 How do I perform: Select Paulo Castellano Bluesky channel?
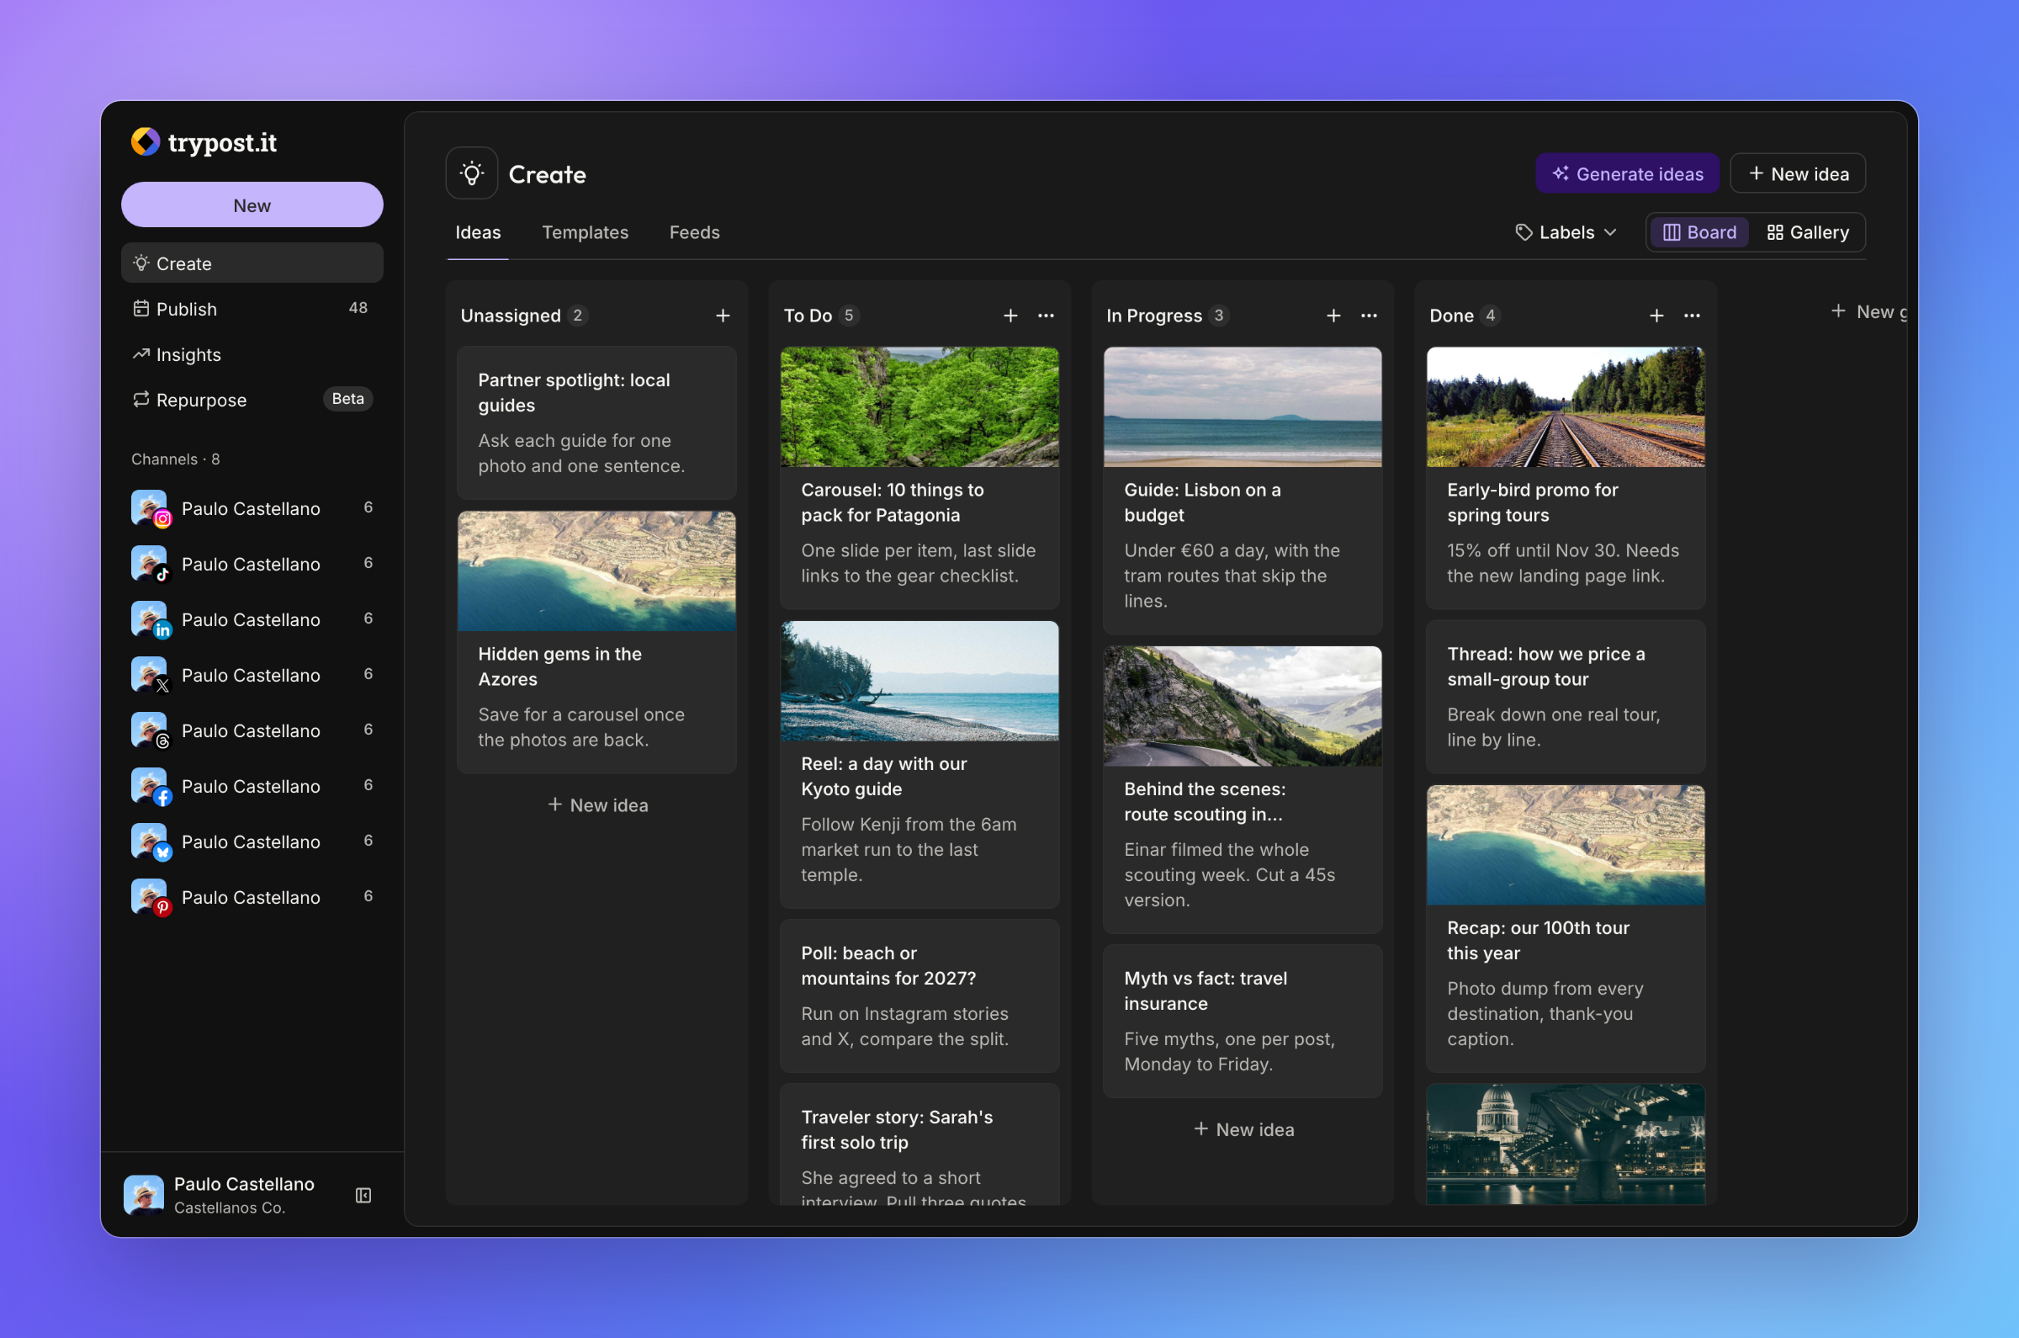tap(252, 842)
